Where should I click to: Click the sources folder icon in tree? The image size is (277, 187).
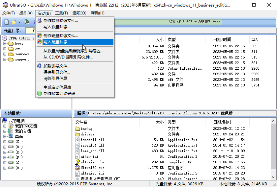pyautogui.click(x=11, y=54)
